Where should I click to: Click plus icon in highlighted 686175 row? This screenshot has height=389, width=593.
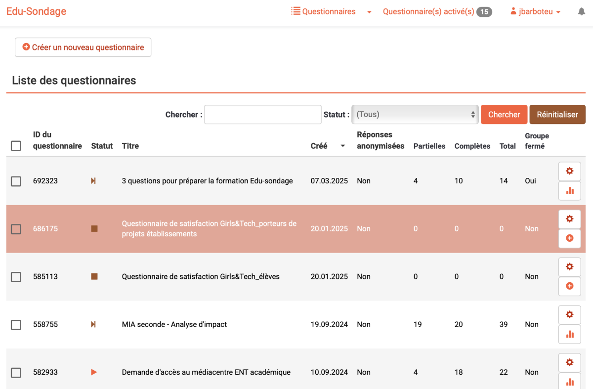tap(569, 238)
